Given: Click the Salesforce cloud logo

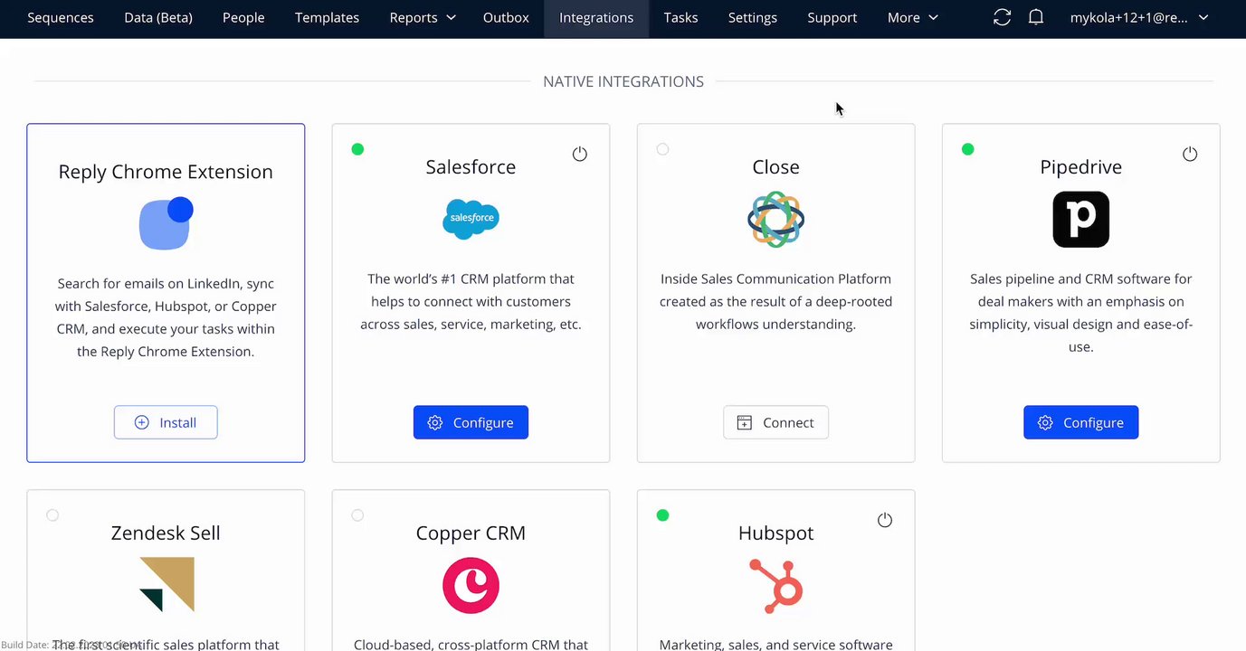Looking at the screenshot, I should (x=471, y=219).
